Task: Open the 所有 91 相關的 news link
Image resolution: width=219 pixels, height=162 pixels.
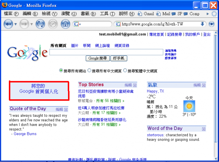Action: [x=106, y=124]
